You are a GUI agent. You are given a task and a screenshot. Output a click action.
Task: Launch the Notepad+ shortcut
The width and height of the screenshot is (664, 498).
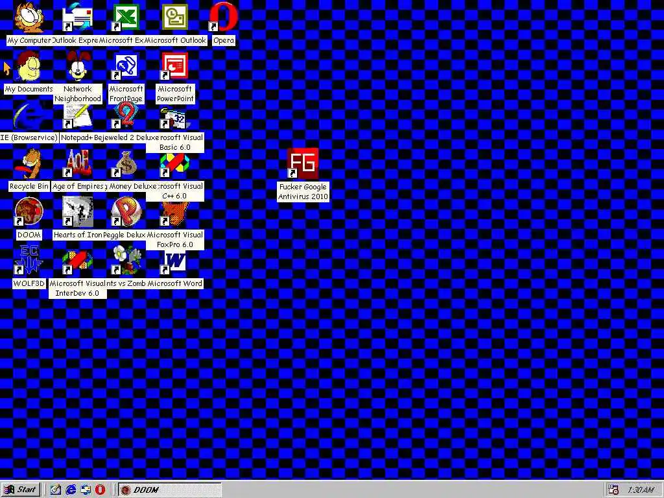pyautogui.click(x=77, y=115)
